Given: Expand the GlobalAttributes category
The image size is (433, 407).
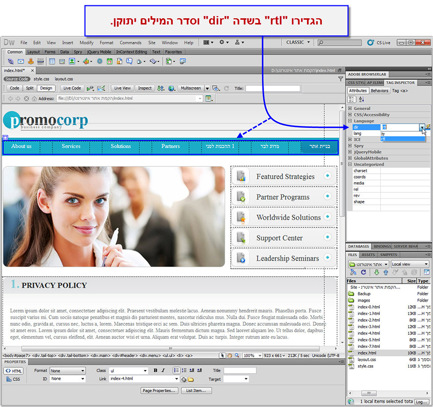Looking at the screenshot, I should (350, 158).
